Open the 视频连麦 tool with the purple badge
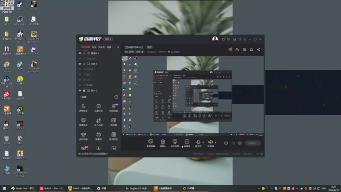This screenshot has height=192, width=341. click(113, 108)
